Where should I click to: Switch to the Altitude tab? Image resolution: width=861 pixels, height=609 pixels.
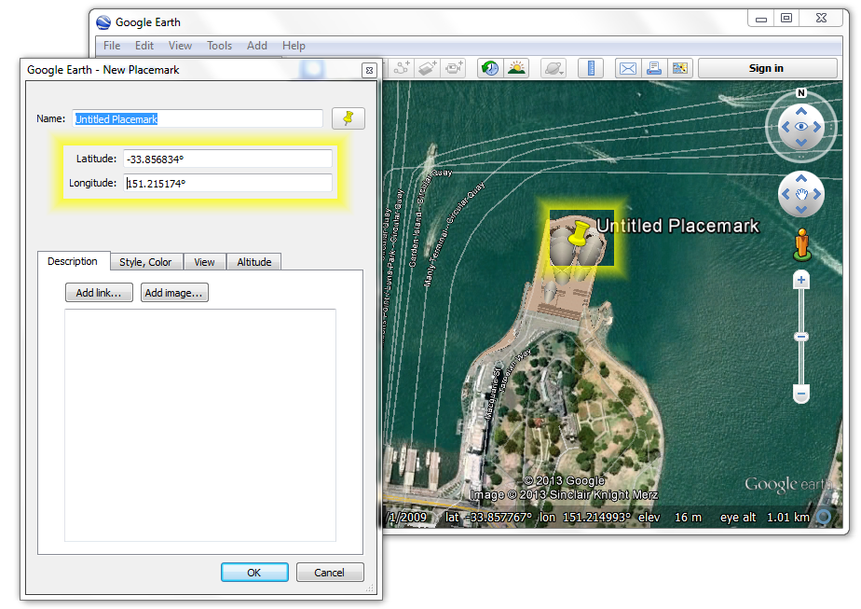click(x=253, y=262)
